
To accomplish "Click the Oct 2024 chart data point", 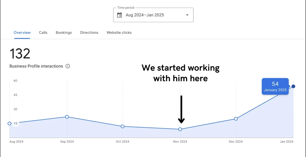I will [123, 126].
